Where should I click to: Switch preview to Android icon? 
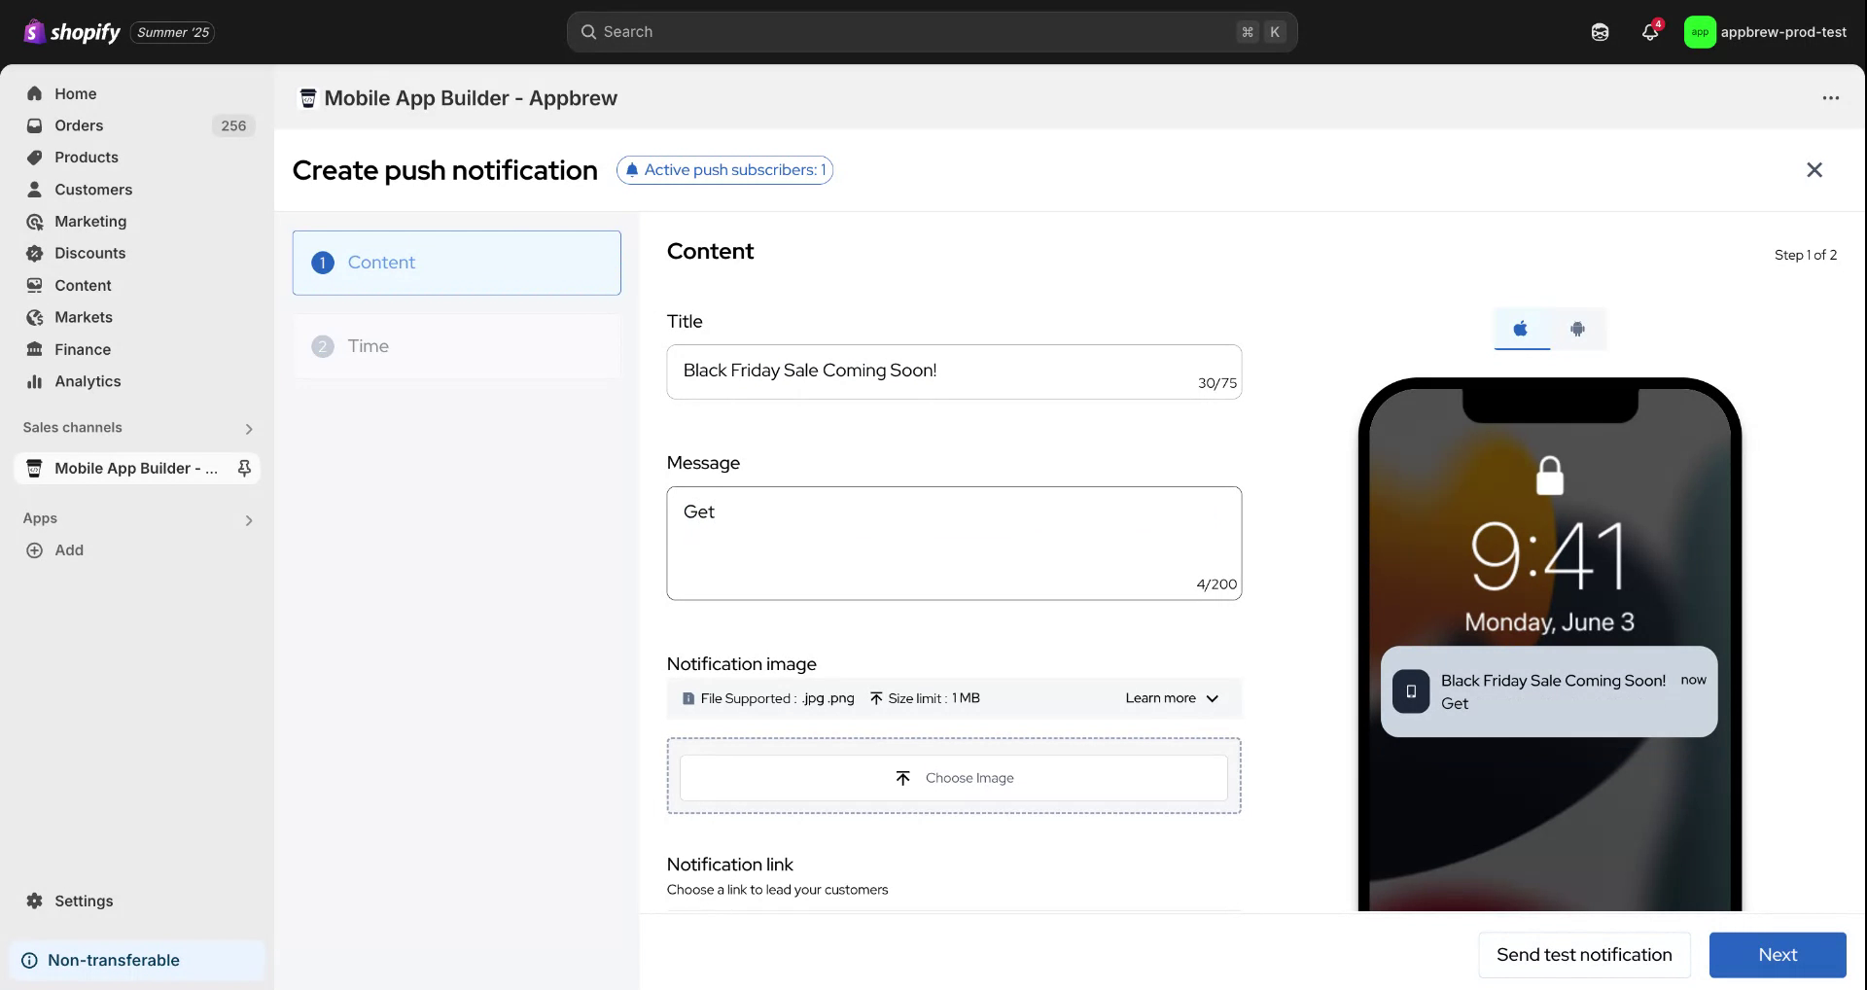[1577, 329]
